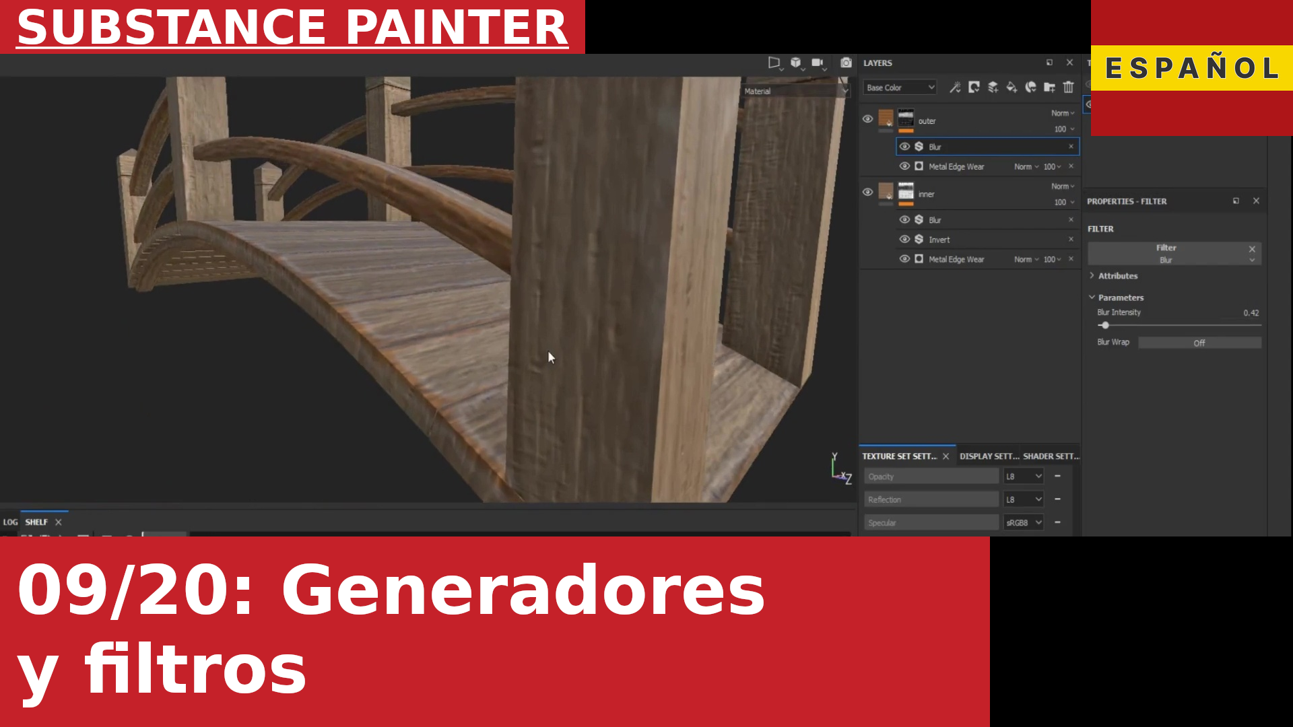Open outer Metal Edge Wear Norm blend dropdown
Viewport: 1293px width, 727px height.
pyautogui.click(x=1026, y=166)
